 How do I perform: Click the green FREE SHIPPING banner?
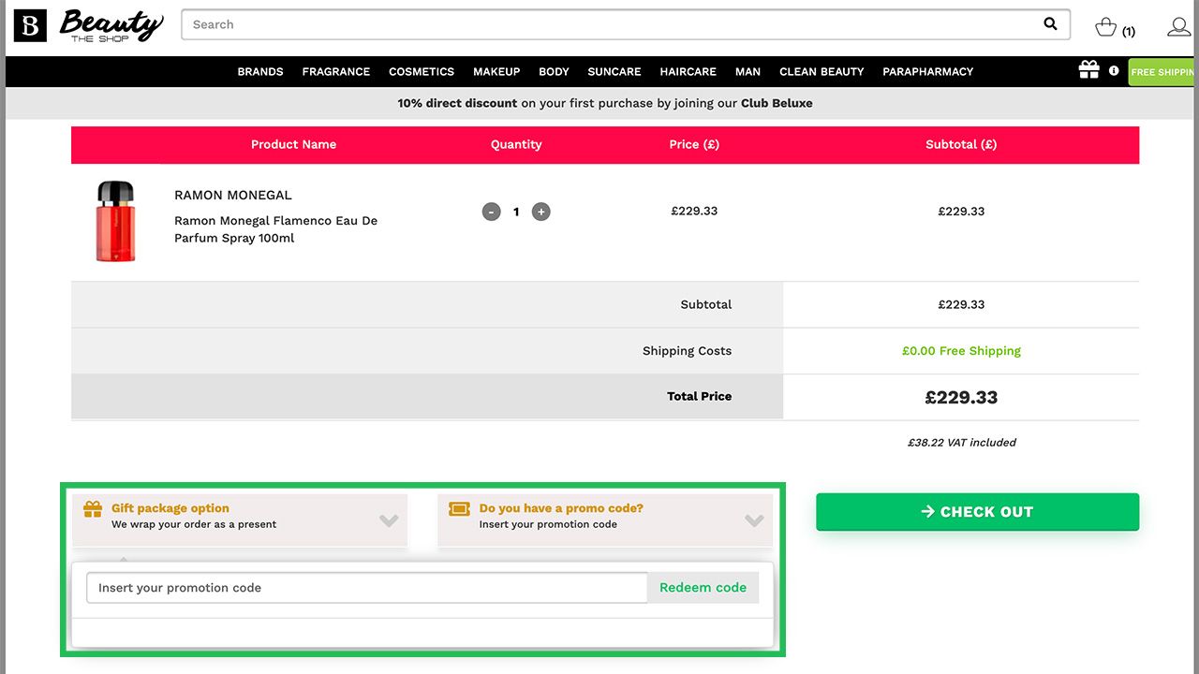(x=1162, y=72)
